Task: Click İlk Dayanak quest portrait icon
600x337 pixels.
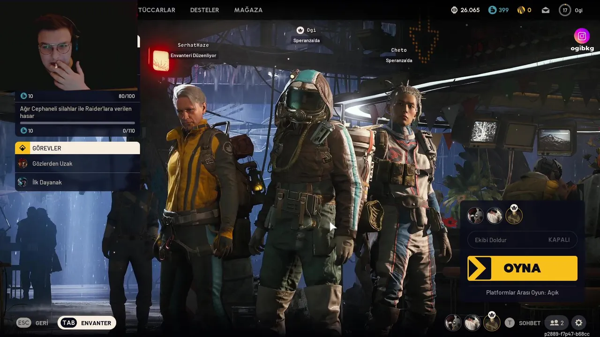Action: [22, 182]
